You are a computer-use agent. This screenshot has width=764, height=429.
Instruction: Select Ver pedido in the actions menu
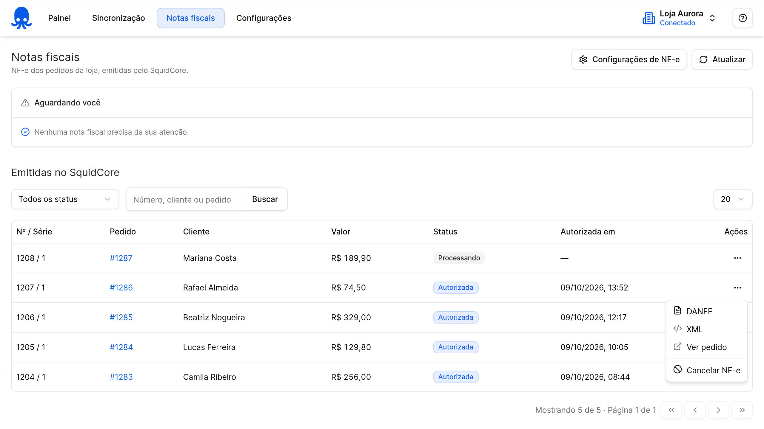click(x=707, y=347)
